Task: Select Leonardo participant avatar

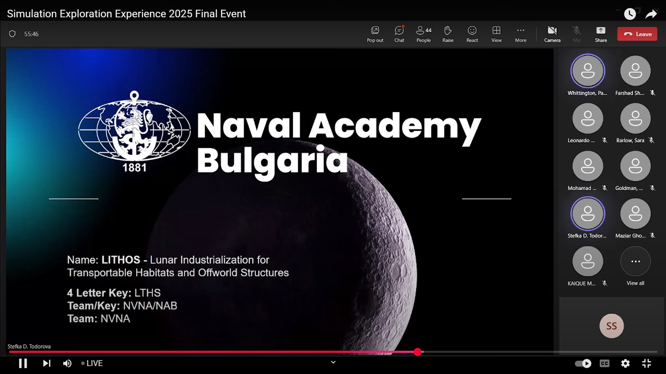Action: [588, 118]
